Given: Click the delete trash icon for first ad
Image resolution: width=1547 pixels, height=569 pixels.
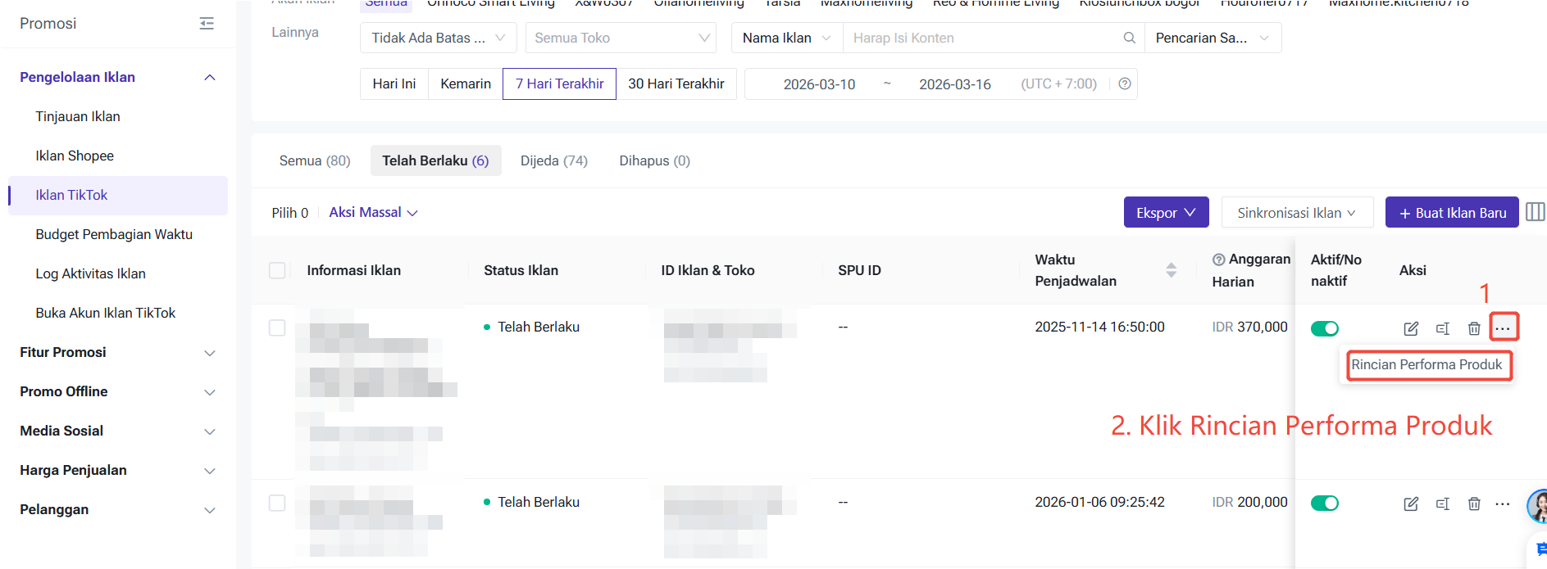Looking at the screenshot, I should [1473, 328].
